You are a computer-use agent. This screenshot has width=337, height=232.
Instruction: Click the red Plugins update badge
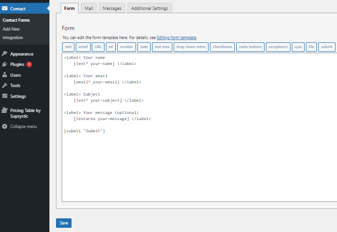29,64
